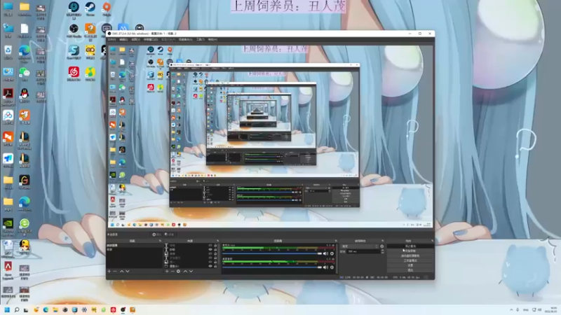Click the add source plus icon
Screen dimensions: 561x315
(x=167, y=272)
